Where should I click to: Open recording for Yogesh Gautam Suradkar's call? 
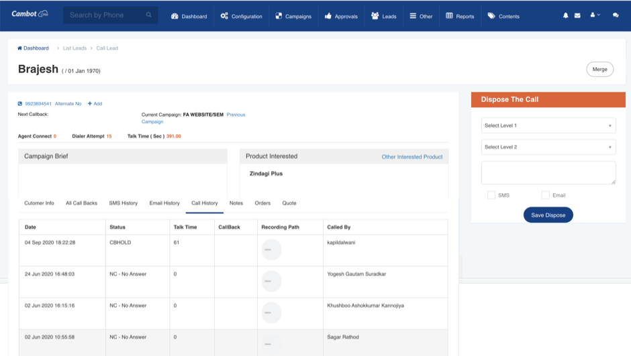[x=271, y=281]
